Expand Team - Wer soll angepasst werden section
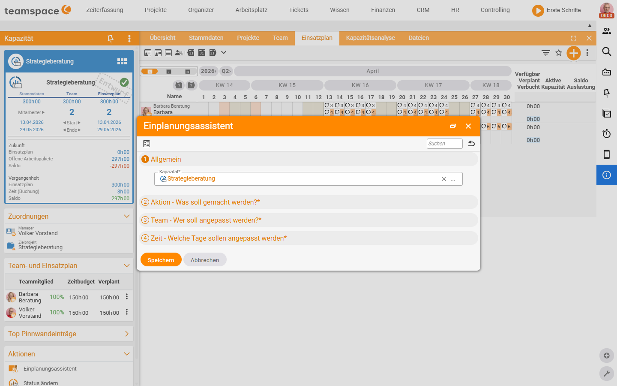Viewport: 617px width, 386px height. tap(308, 220)
